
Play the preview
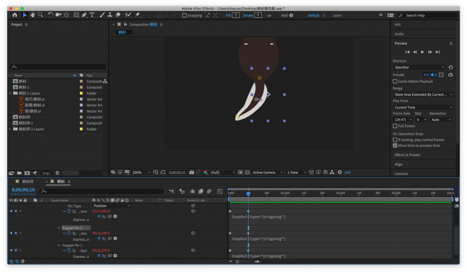[x=422, y=52]
